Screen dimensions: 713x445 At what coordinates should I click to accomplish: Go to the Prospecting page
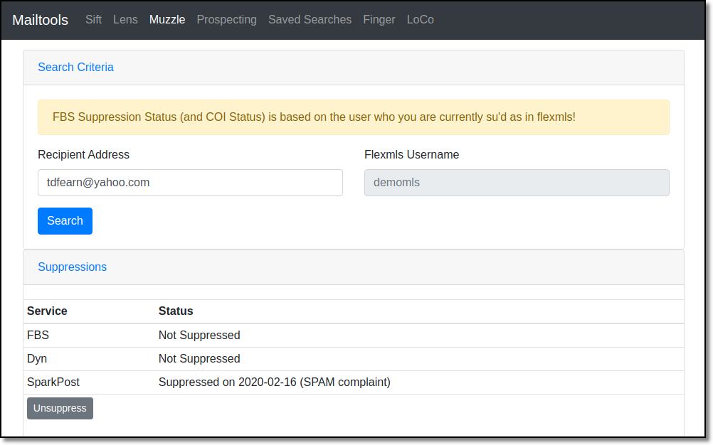226,19
